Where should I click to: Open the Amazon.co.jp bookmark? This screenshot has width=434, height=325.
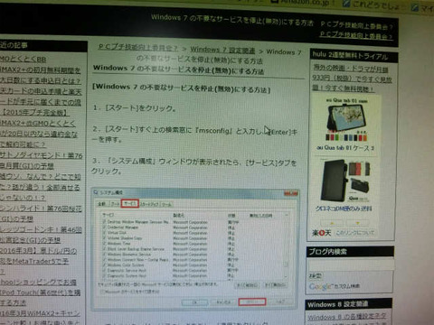click(303, 3)
